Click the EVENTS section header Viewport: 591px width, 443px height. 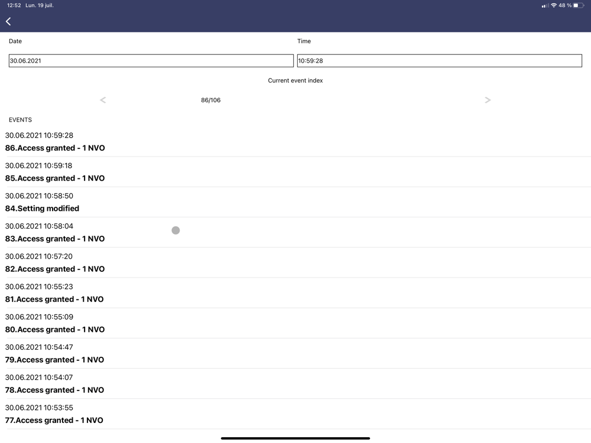(x=20, y=120)
